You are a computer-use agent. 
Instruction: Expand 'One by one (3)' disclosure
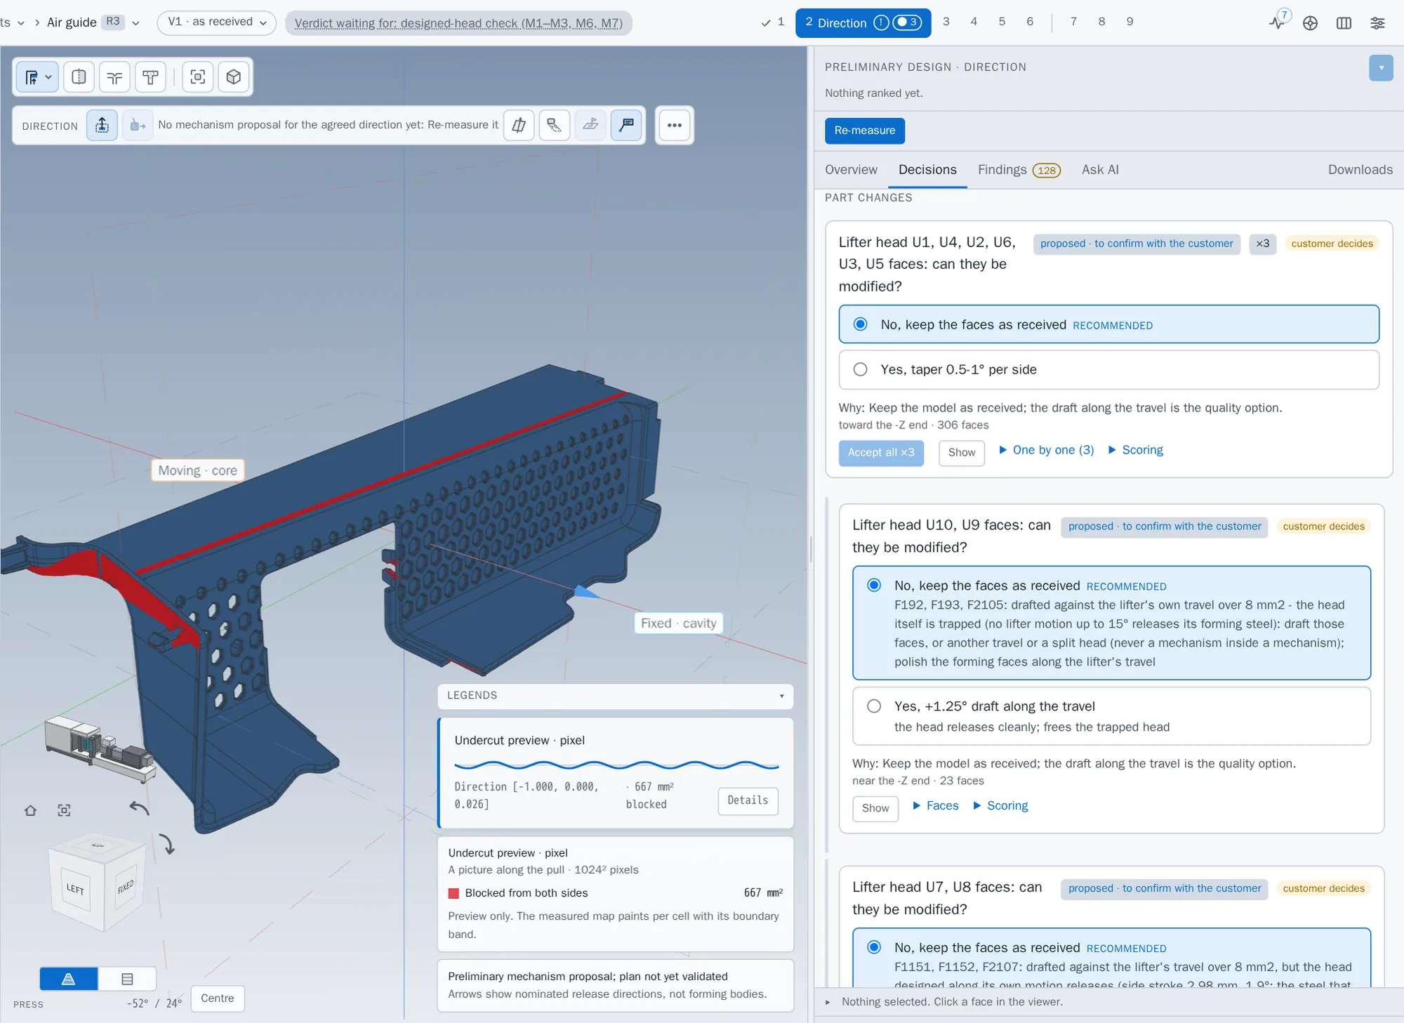[1046, 450]
